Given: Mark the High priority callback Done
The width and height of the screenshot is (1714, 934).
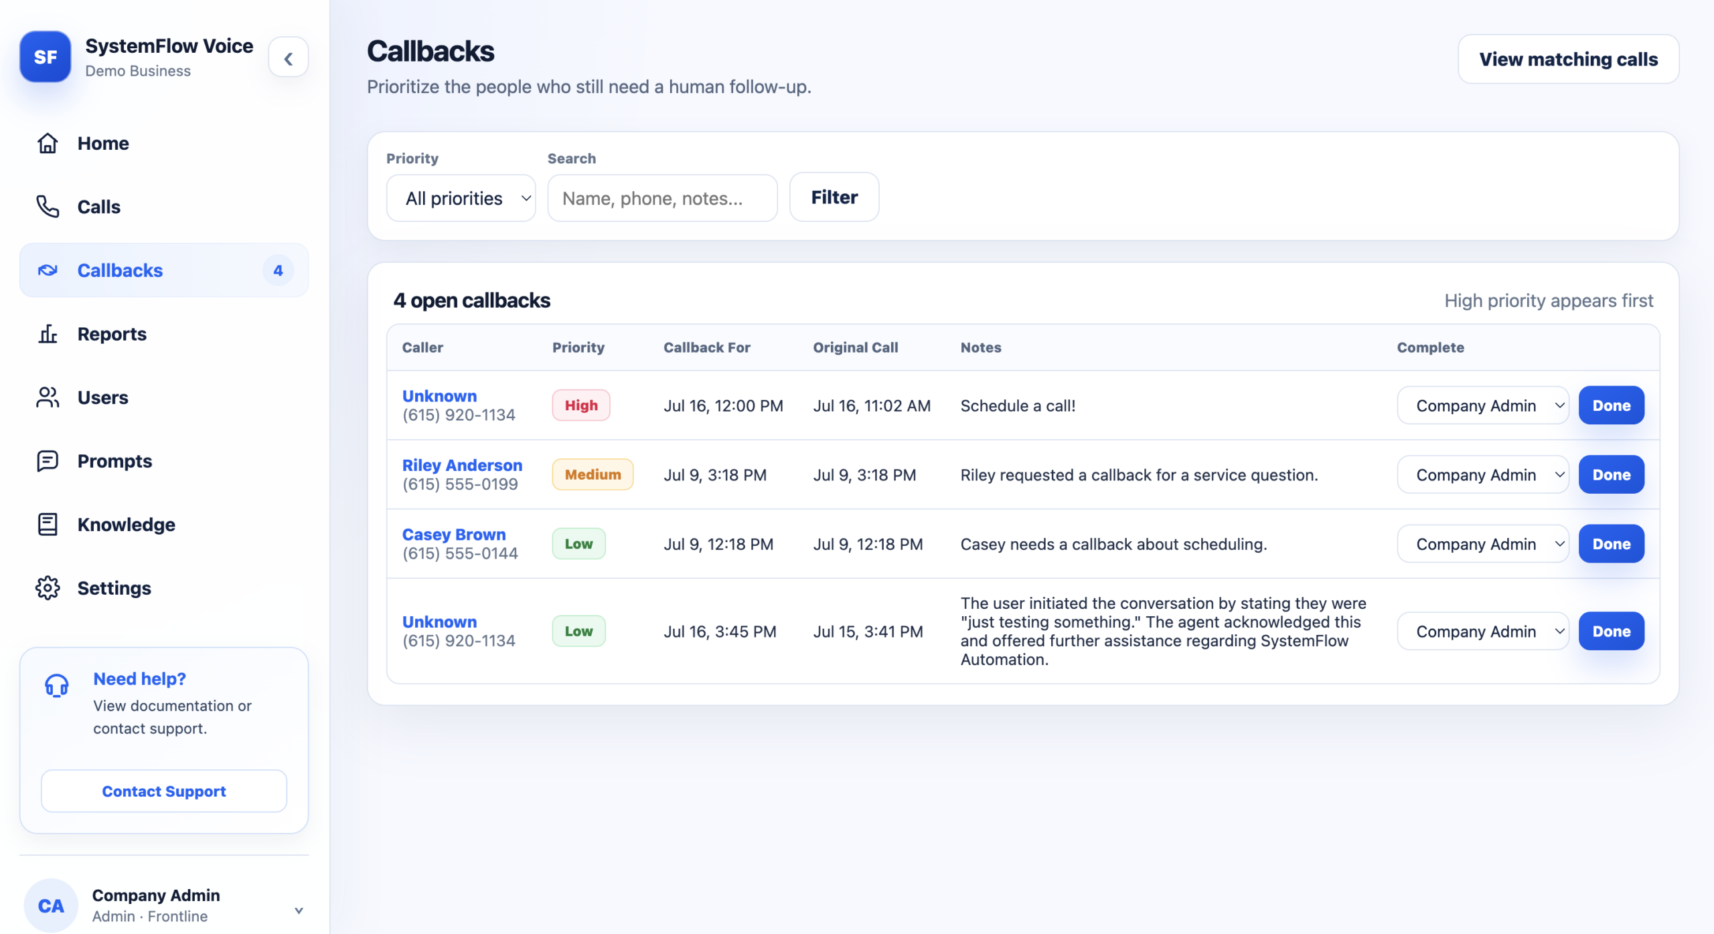Looking at the screenshot, I should 1612,405.
